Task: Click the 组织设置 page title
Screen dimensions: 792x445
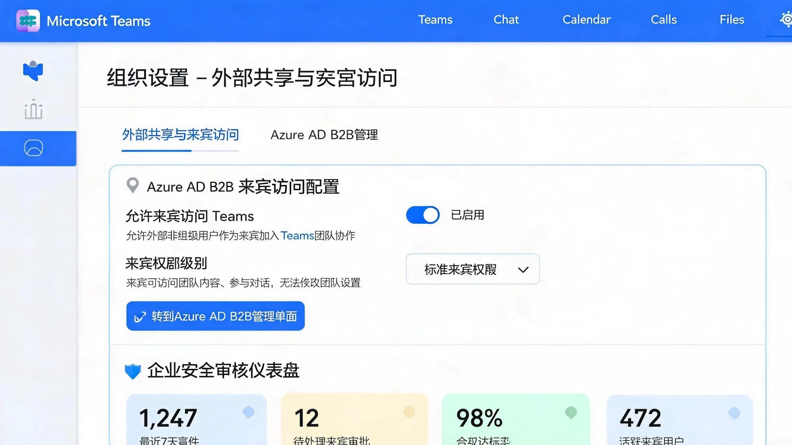Action: coord(252,78)
